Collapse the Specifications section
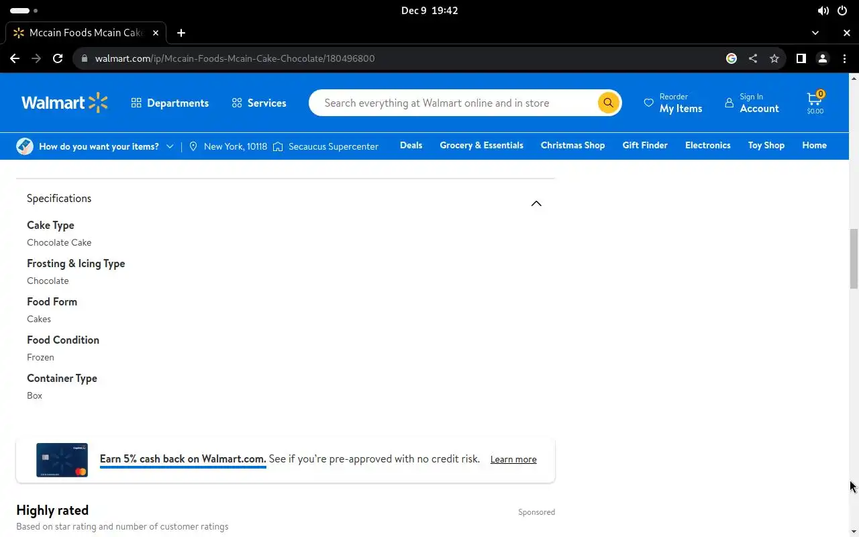Viewport: 859px width, 537px height. 536,203
